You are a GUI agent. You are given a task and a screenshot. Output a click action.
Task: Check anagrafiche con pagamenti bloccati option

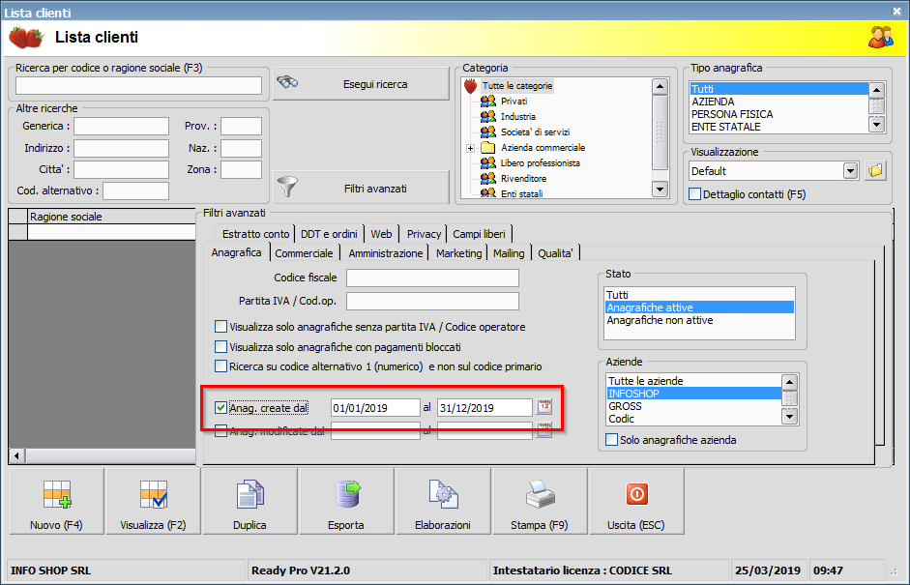220,346
